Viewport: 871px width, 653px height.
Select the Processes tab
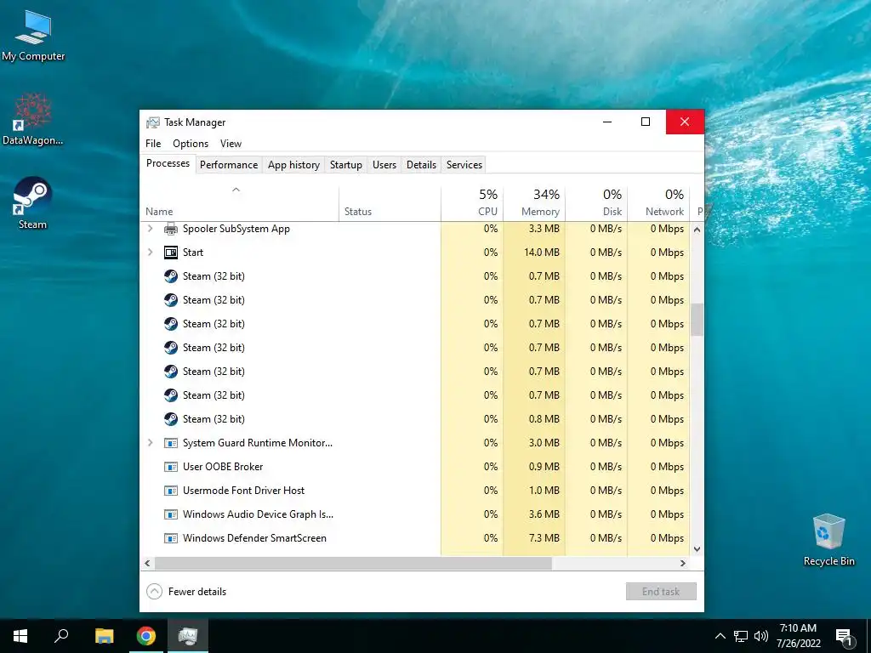coord(168,163)
